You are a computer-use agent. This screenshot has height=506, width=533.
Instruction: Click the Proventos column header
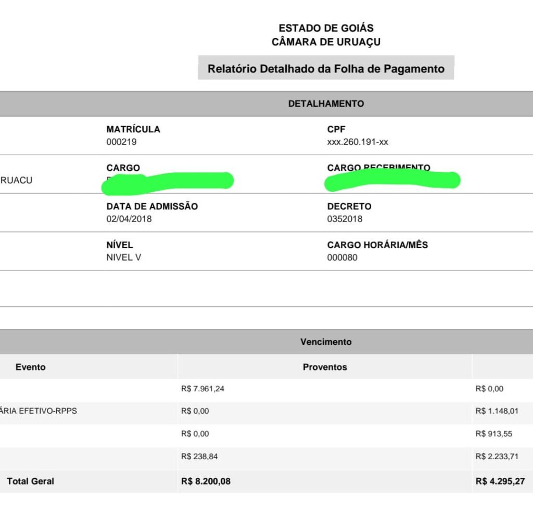tap(325, 367)
